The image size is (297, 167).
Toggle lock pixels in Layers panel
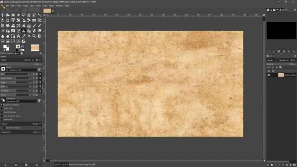(x=273, y=67)
